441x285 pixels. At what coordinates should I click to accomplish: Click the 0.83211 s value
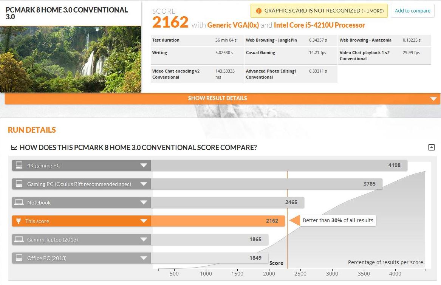318,71
